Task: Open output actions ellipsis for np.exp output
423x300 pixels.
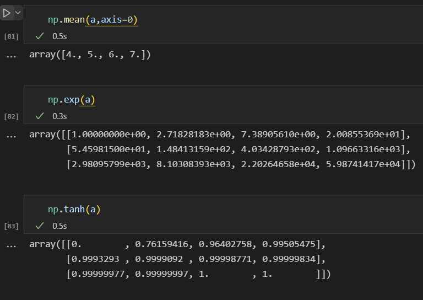Action: point(12,137)
